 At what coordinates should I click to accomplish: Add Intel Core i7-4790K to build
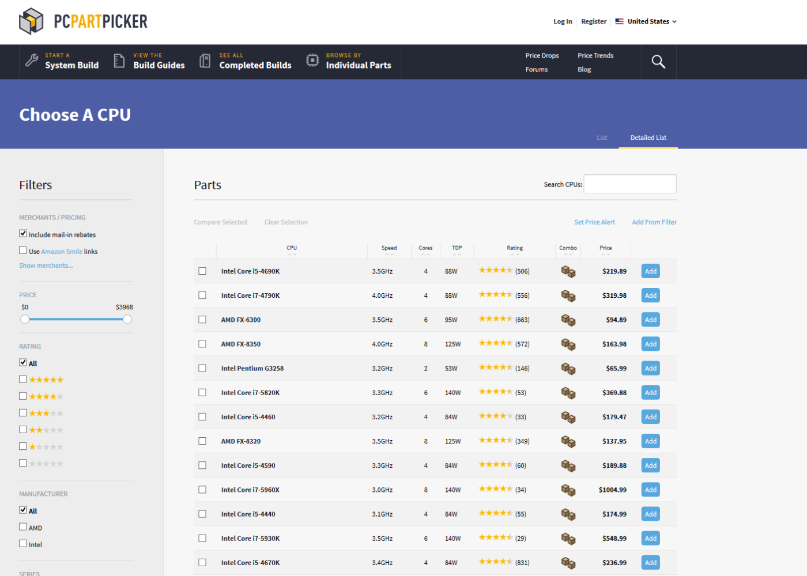tap(651, 295)
